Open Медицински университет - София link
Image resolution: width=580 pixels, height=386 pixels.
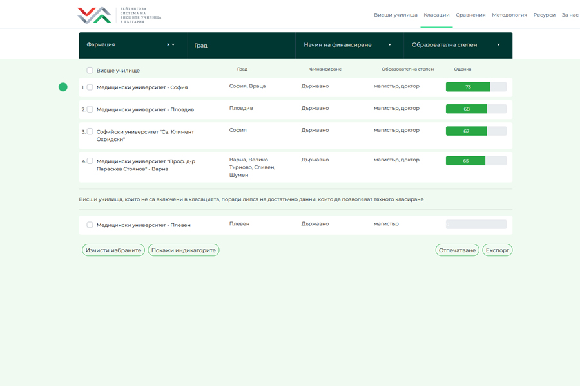tap(142, 87)
